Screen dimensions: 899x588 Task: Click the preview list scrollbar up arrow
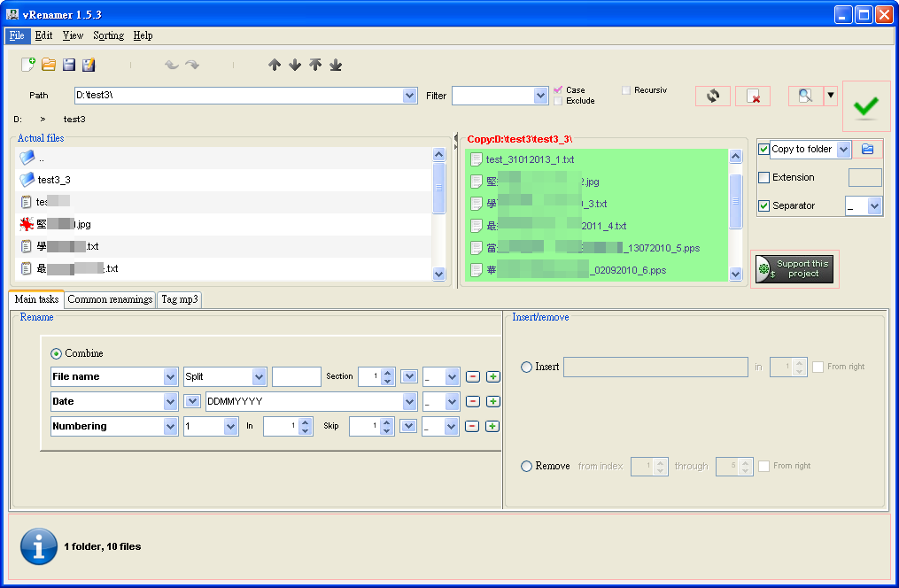click(736, 156)
